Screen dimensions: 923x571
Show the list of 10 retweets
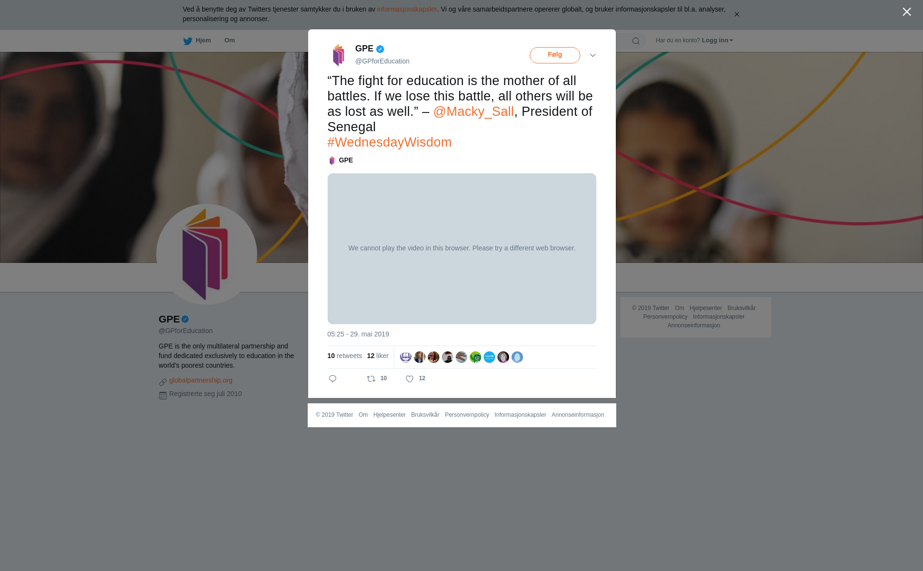[345, 356]
